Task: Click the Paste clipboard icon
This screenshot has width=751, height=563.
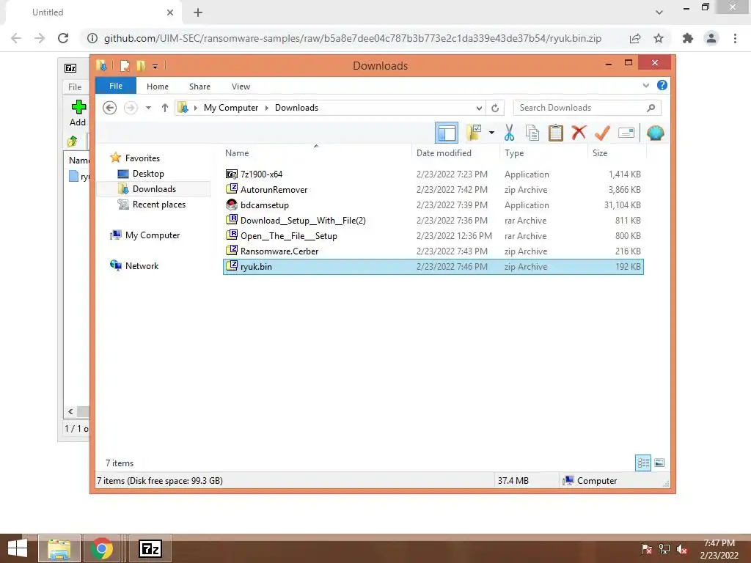Action: click(x=556, y=133)
